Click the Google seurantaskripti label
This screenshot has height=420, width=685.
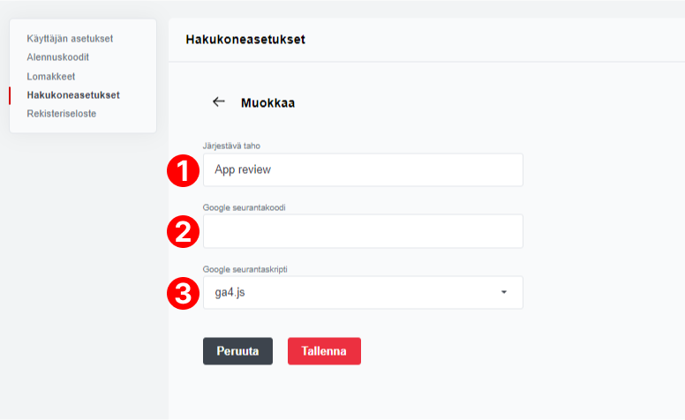(x=245, y=269)
